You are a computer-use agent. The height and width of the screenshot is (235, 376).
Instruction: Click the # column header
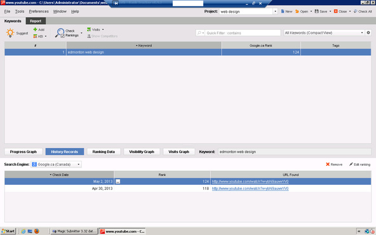(x=36, y=45)
